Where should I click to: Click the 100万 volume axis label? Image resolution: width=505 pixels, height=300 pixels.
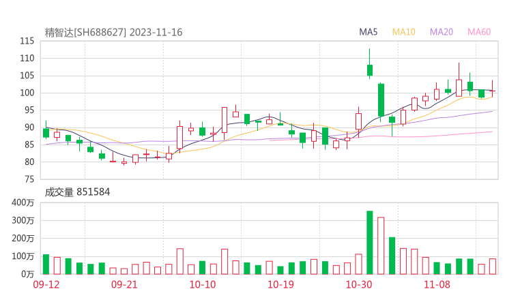coord(23,256)
